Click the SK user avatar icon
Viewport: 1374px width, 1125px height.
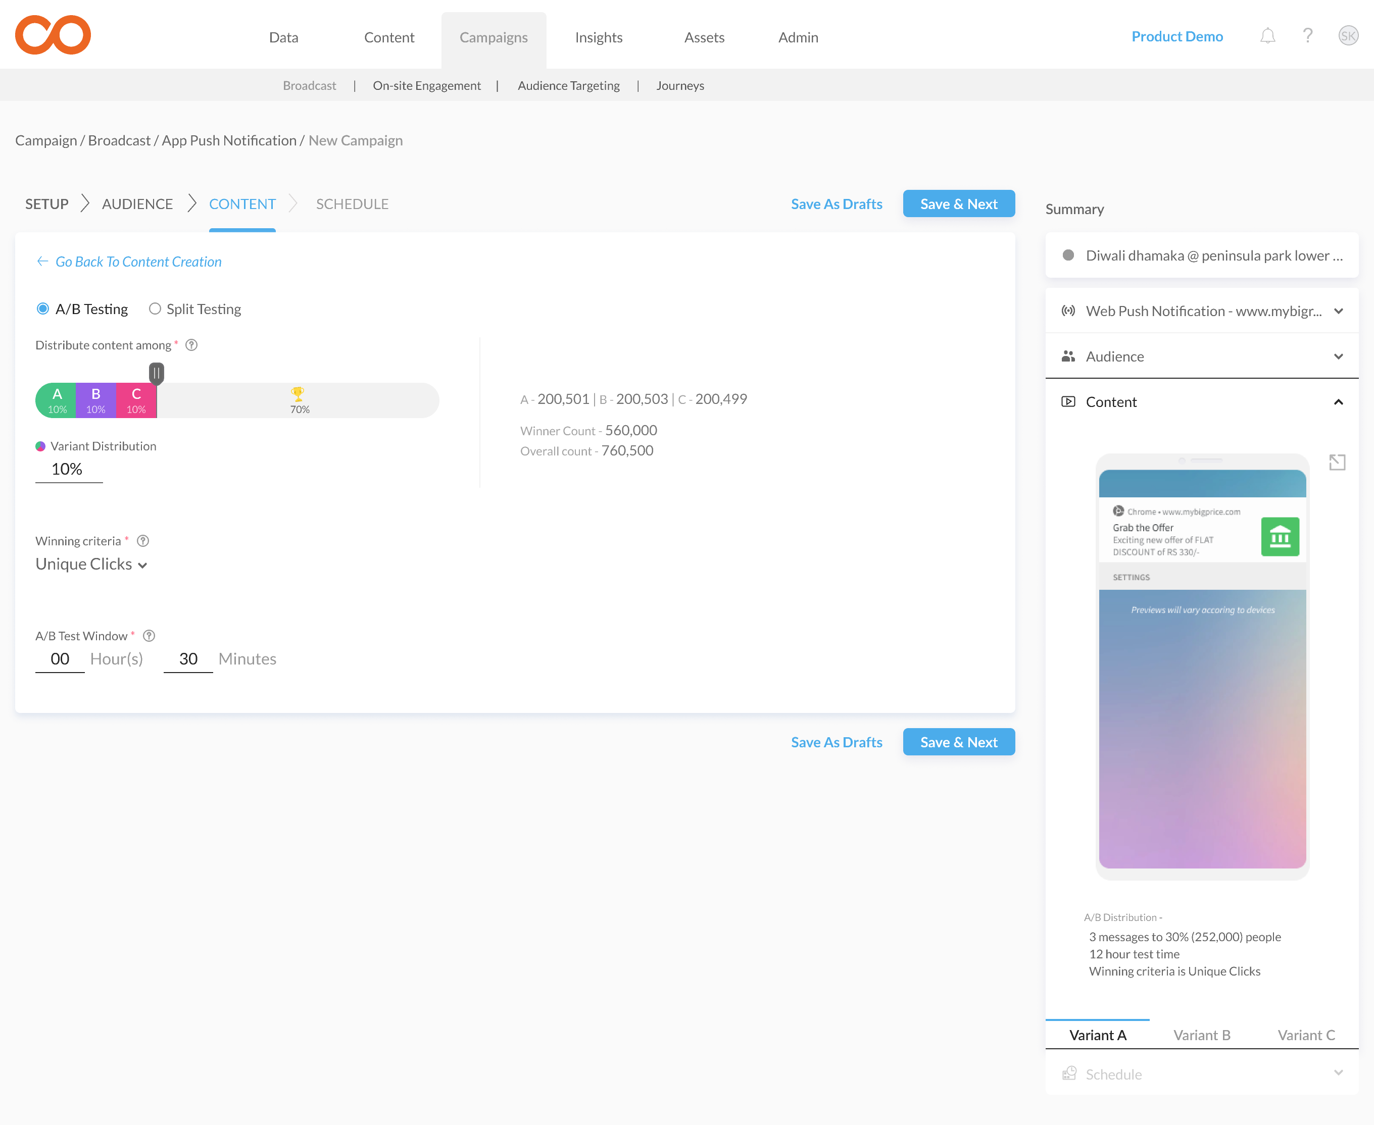1348,36
